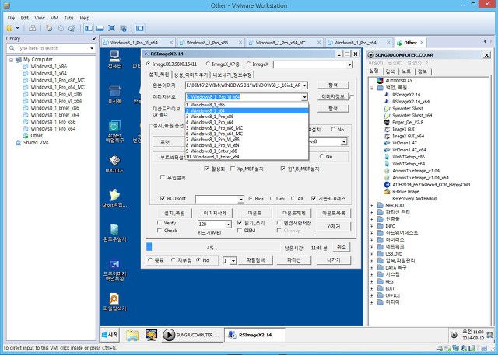Launch the 윈도우설치 desktop icon

[114, 233]
